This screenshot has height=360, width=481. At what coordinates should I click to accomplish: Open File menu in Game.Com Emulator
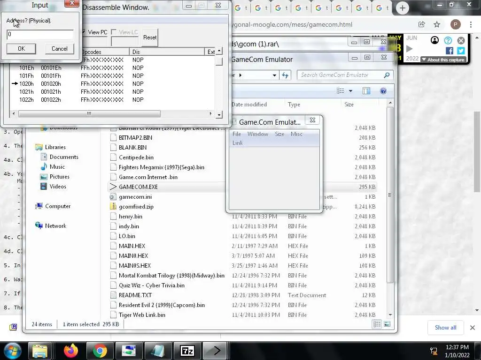237,134
